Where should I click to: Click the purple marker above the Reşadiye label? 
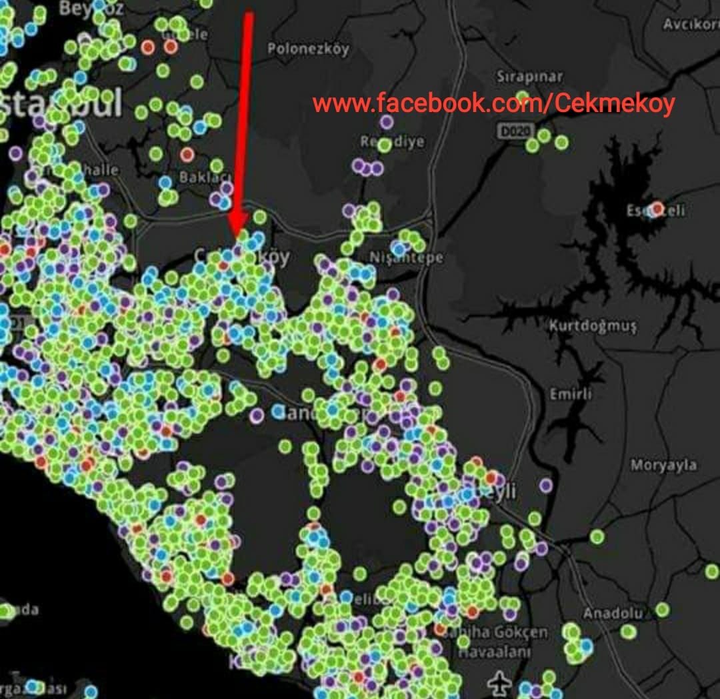click(x=387, y=122)
